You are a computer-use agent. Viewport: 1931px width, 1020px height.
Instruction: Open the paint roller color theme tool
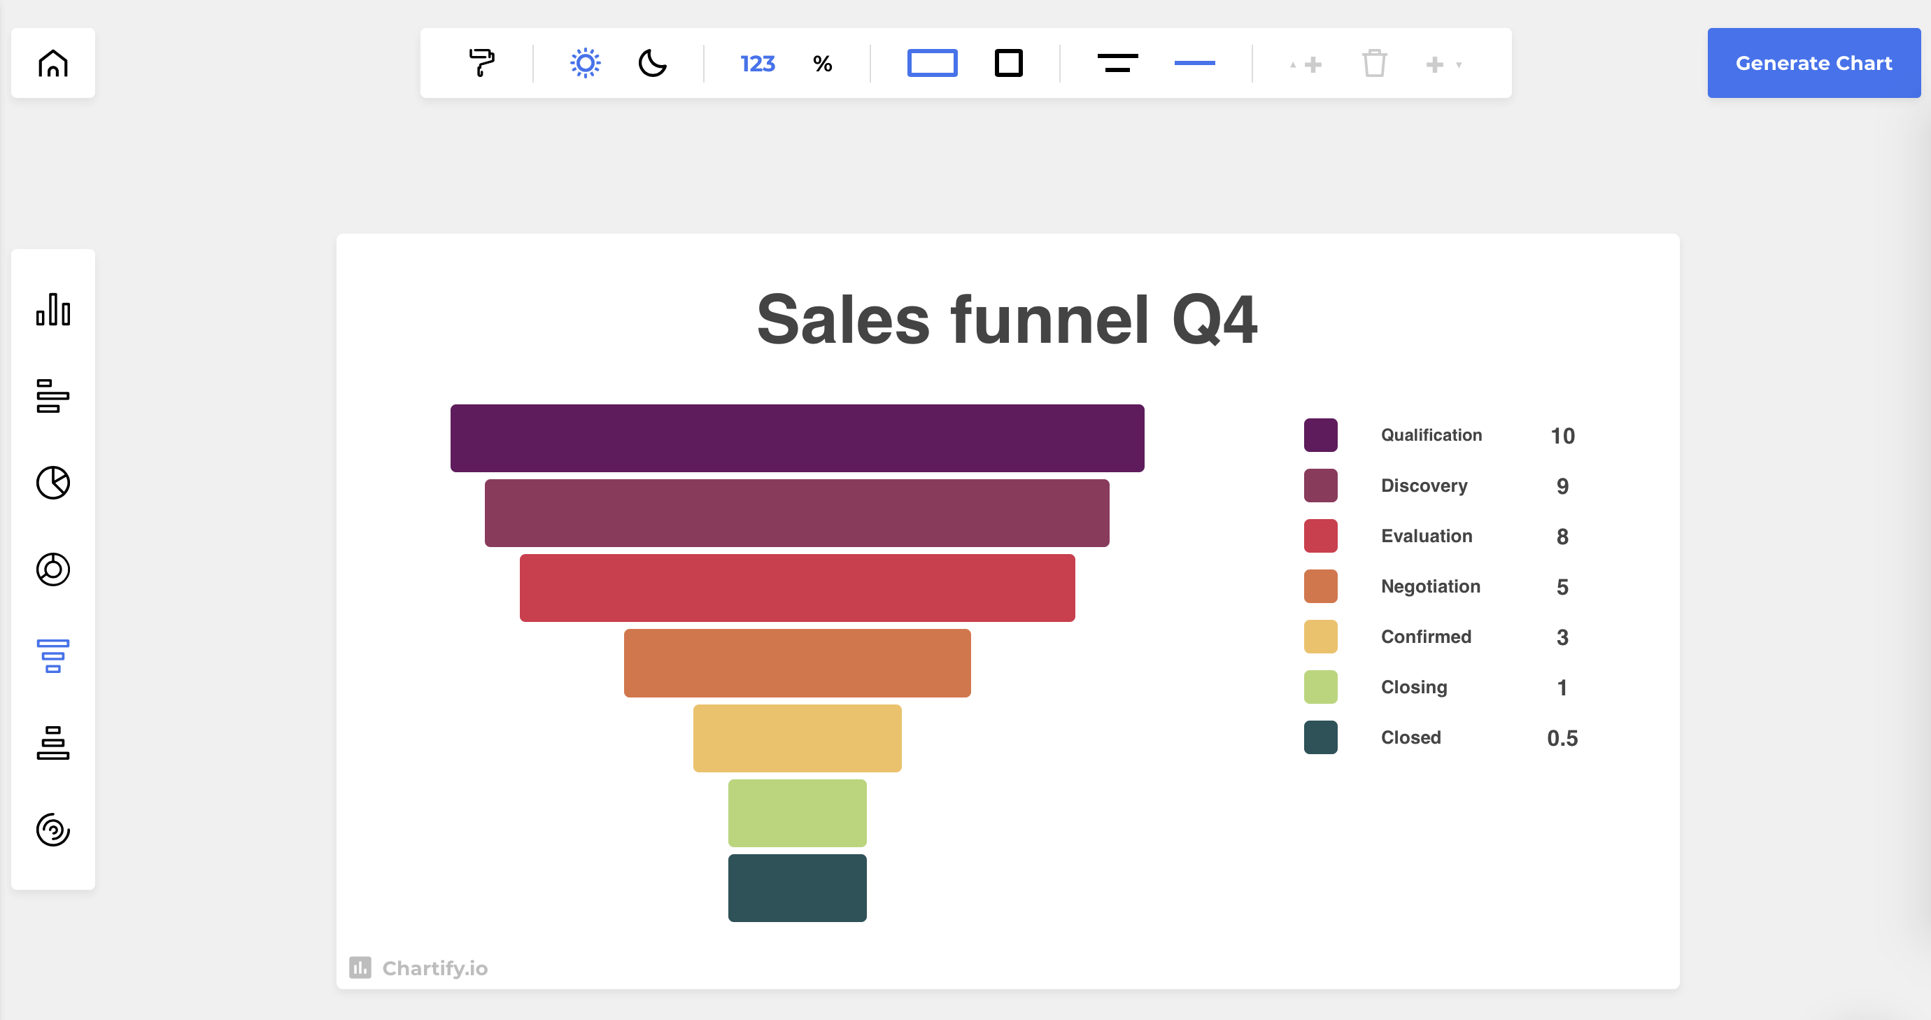[481, 63]
